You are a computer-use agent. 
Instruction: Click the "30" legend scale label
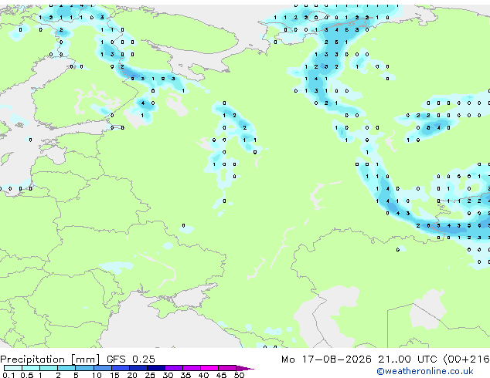168,375
